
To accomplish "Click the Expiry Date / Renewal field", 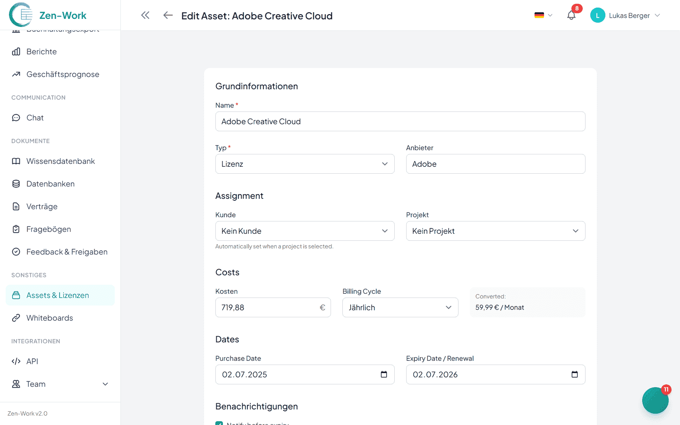I will 496,374.
